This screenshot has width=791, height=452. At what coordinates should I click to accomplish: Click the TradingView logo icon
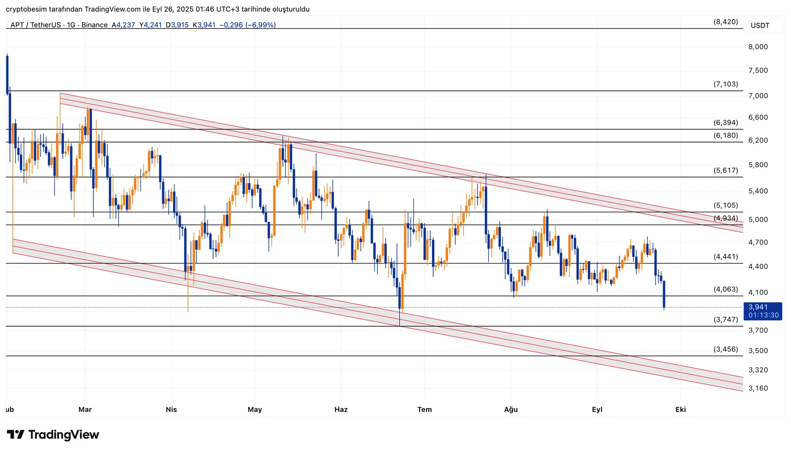click(15, 435)
